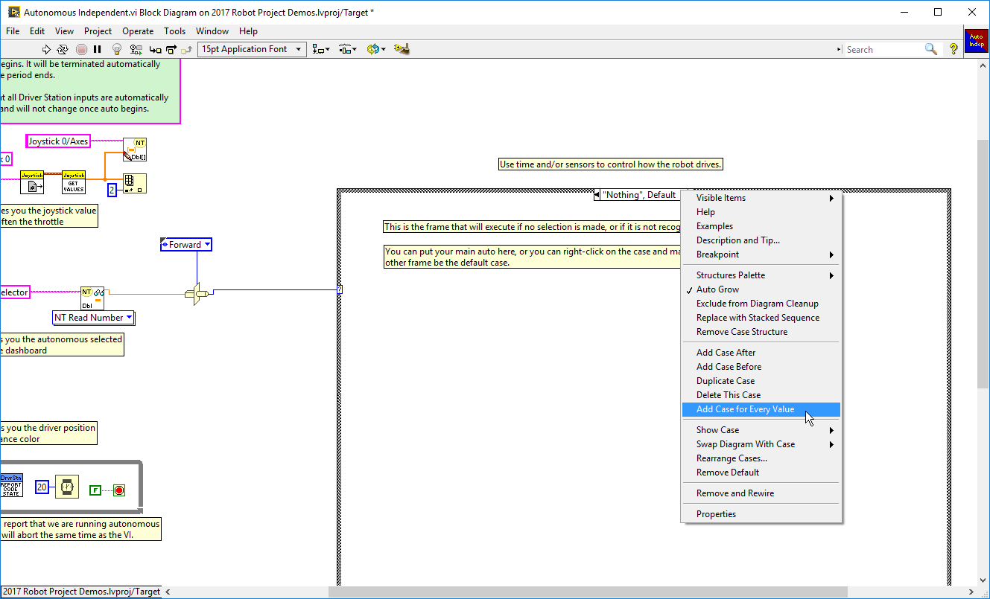Choose Description and Tip... entry
The image size is (990, 599).
(x=761, y=240)
